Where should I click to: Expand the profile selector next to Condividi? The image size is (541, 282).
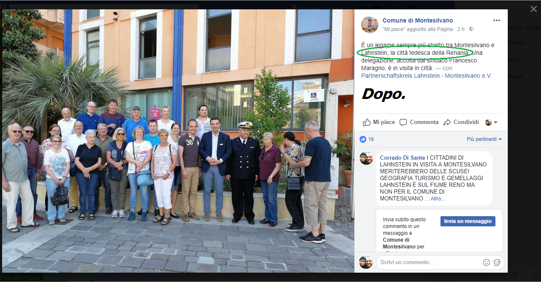point(491,122)
